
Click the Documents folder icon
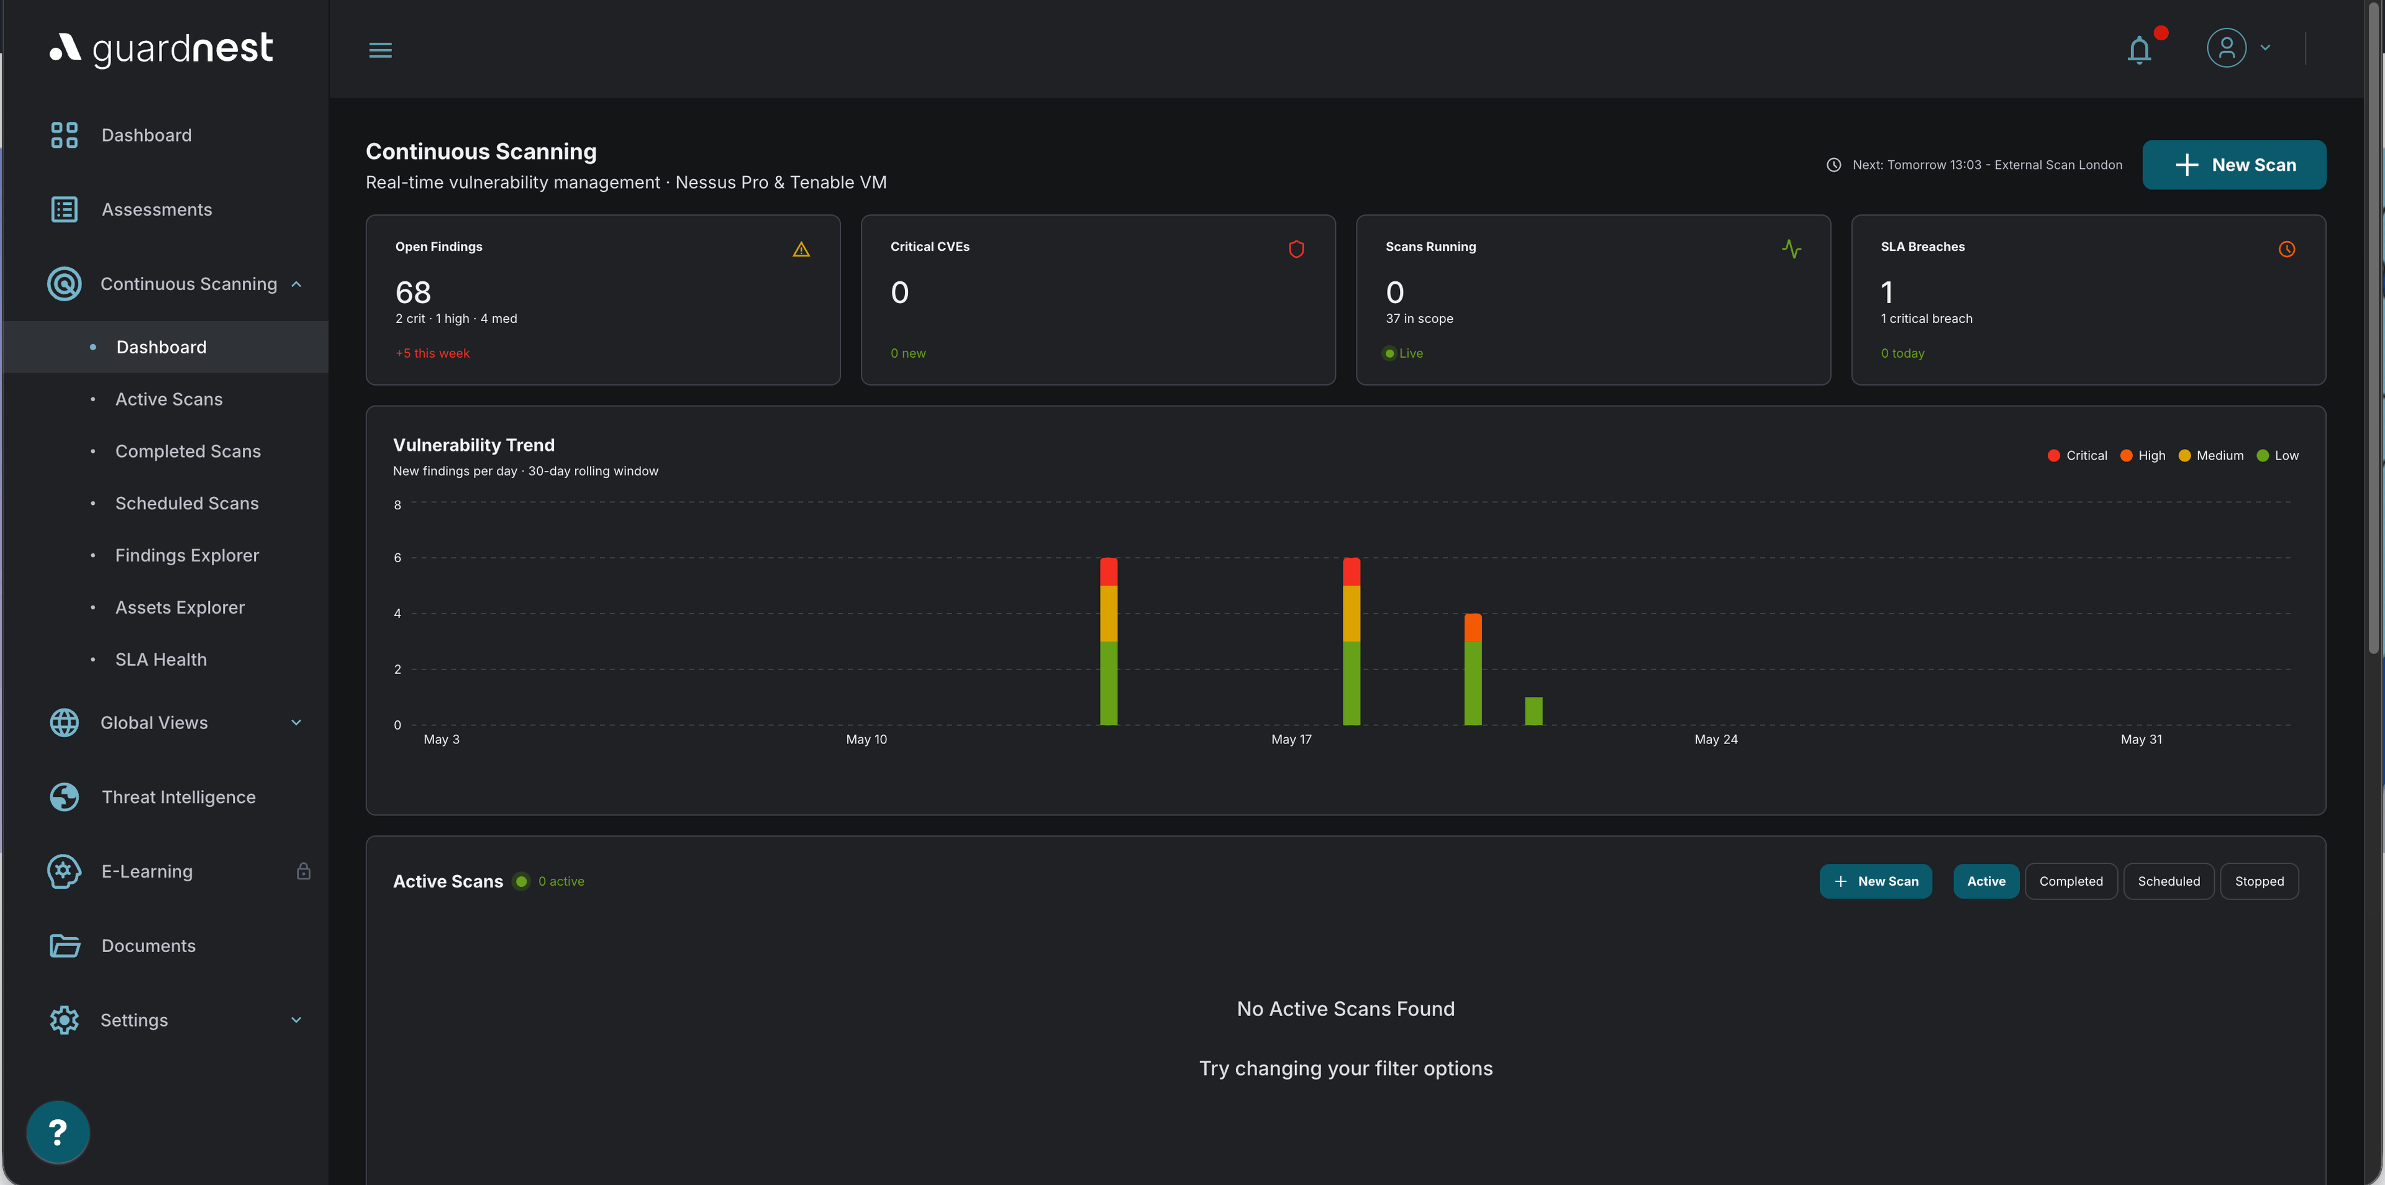pos(64,945)
